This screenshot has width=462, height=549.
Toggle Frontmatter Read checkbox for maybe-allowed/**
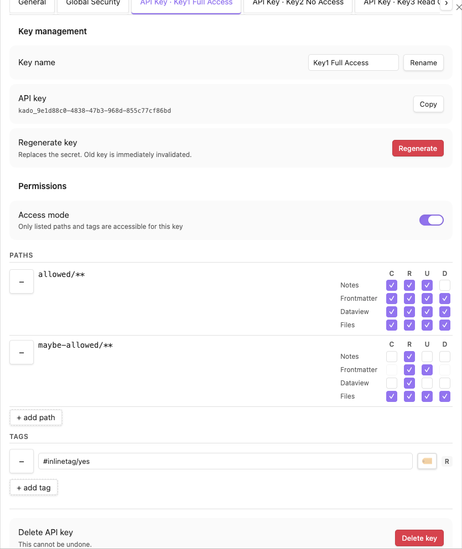(409, 370)
